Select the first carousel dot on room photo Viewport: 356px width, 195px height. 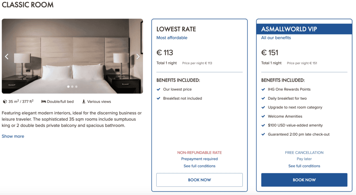click(x=68, y=86)
